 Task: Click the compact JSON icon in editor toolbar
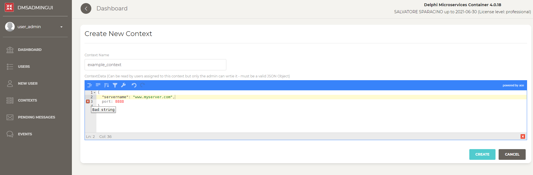[x=98, y=85]
